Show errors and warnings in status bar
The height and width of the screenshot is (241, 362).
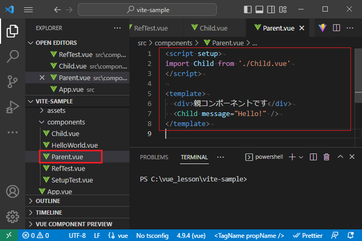[36, 235]
